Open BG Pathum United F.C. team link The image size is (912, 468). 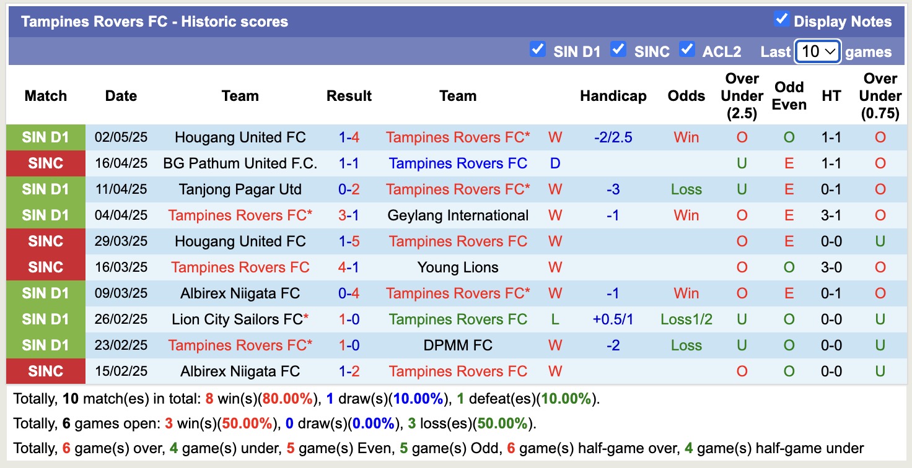click(240, 163)
